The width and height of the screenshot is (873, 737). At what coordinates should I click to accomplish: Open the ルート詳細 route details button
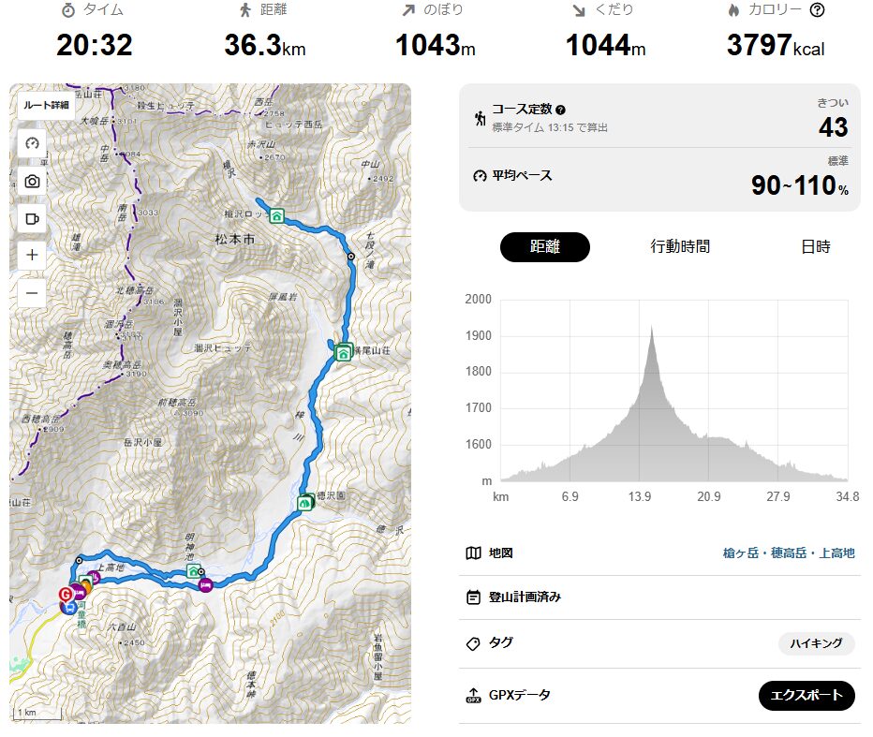[x=46, y=105]
